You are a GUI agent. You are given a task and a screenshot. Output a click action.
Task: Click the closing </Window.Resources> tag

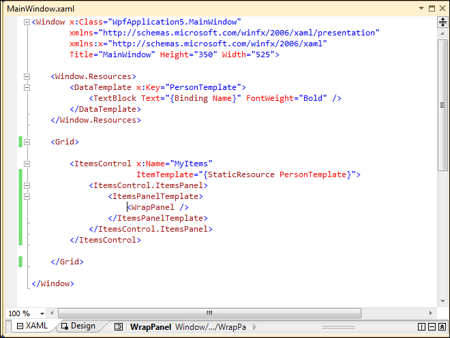pyautogui.click(x=96, y=120)
